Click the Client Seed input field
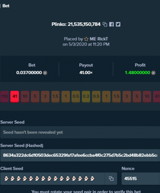The width and height of the screenshot is (160, 193). click(x=53, y=179)
